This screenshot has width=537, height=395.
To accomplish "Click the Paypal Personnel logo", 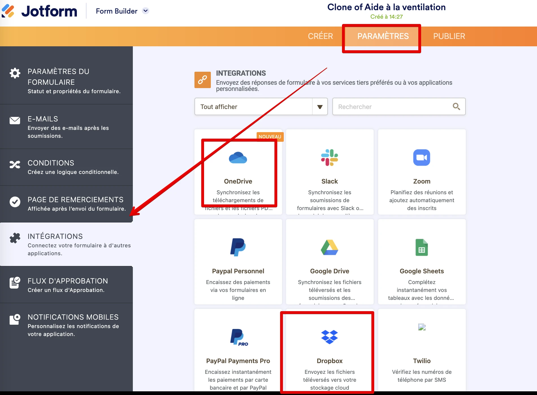I will 238,247.
